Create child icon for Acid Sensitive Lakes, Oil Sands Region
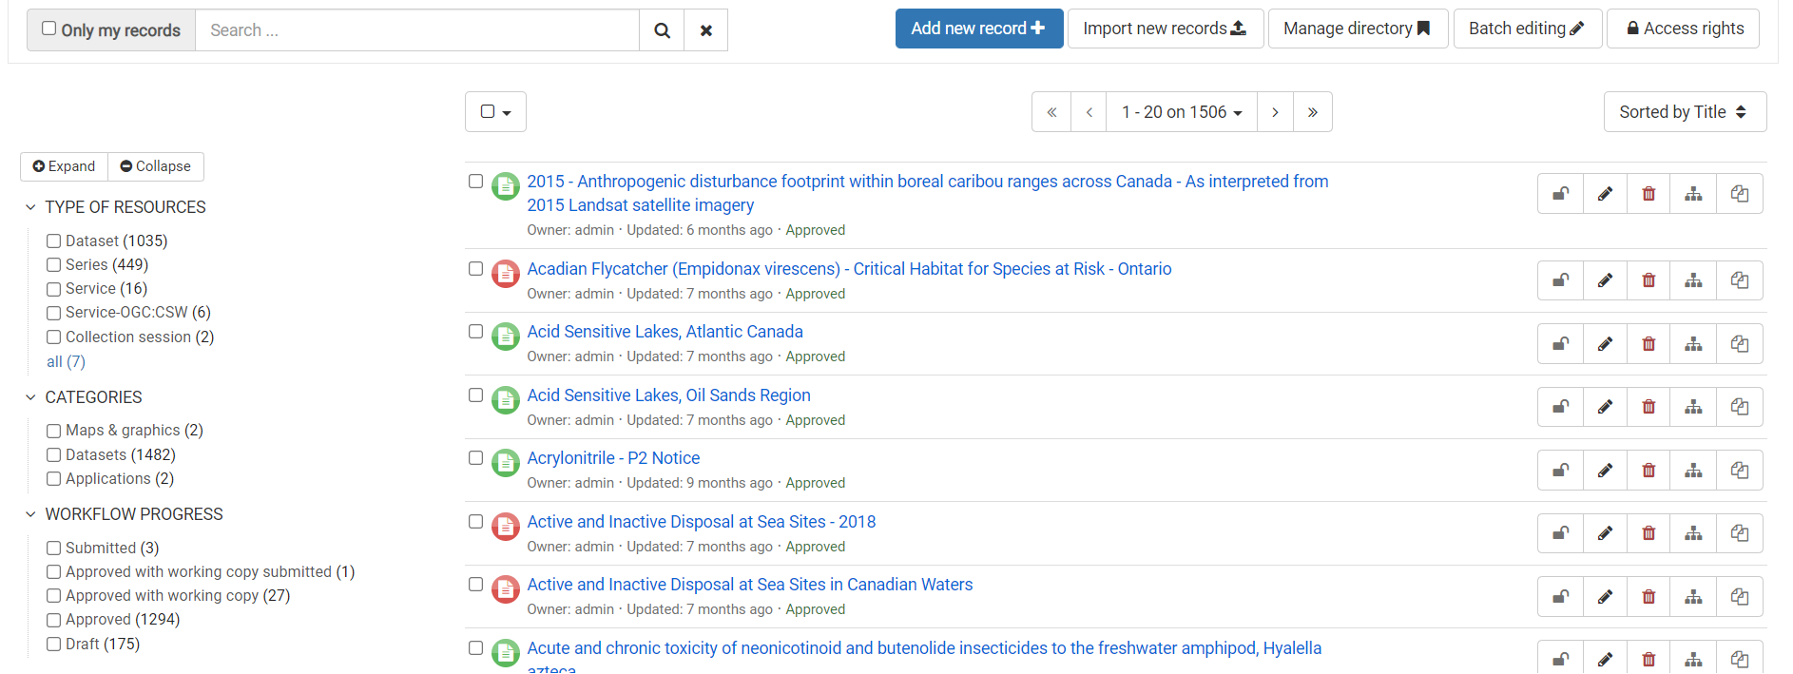This screenshot has height=674, width=1793. [x=1693, y=407]
